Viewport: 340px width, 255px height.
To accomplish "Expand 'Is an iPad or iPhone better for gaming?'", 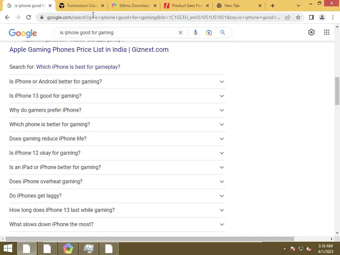I will tap(117, 167).
